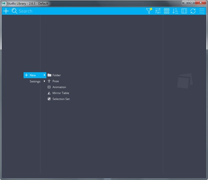Click the refresh sync icon

point(193,11)
